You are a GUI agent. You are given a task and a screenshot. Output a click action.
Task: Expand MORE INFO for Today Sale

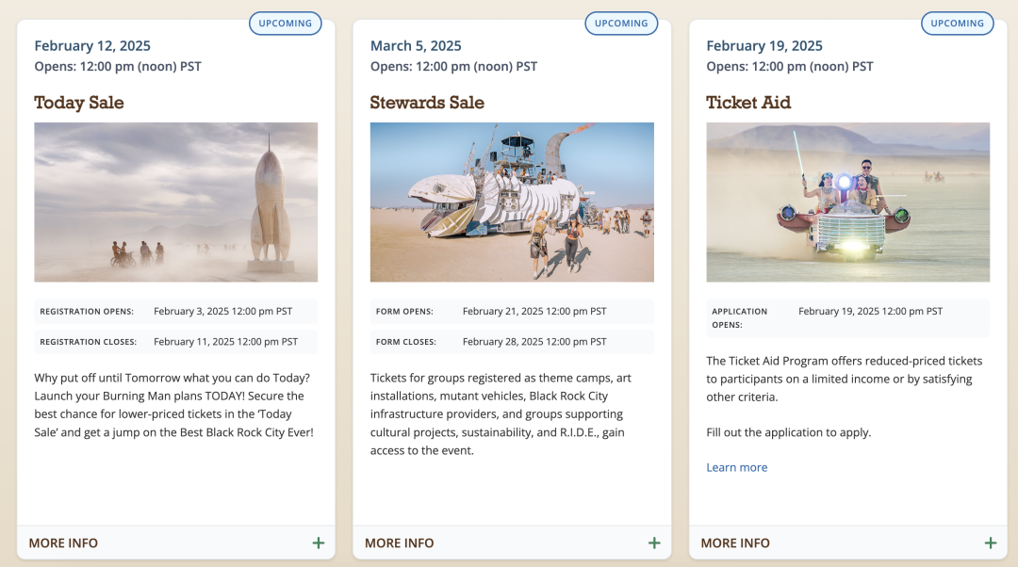64,543
